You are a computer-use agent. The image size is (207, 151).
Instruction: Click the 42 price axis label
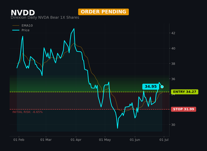pos(173,33)
